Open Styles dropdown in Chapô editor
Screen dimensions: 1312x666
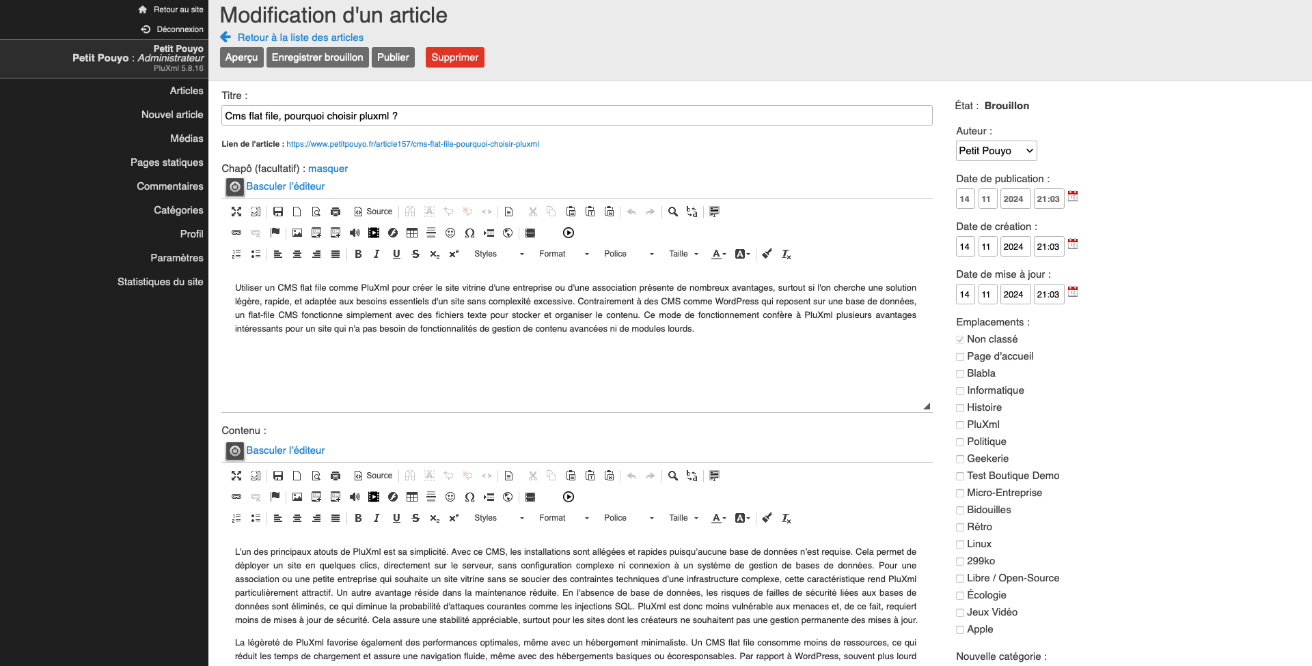(499, 254)
